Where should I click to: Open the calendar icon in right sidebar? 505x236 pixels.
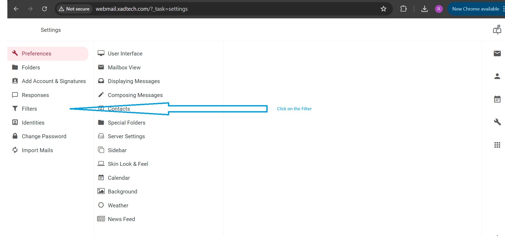coord(497,99)
